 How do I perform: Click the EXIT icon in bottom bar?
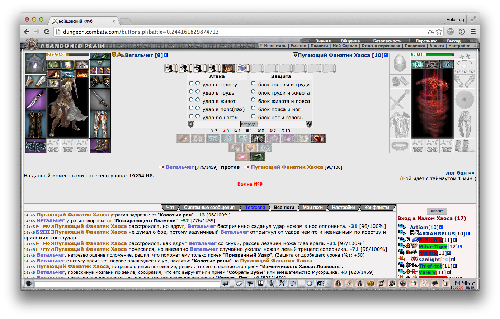click(445, 283)
